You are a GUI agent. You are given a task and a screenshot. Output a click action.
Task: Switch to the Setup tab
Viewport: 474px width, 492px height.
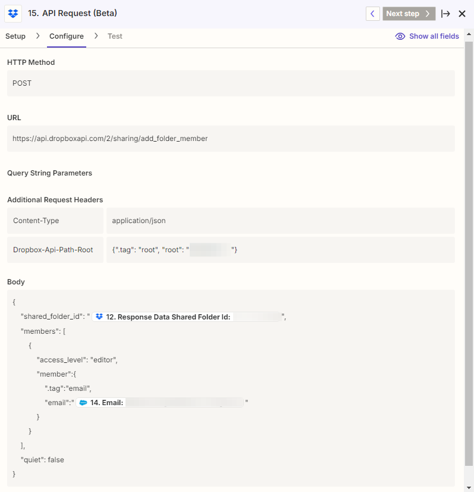(x=15, y=36)
